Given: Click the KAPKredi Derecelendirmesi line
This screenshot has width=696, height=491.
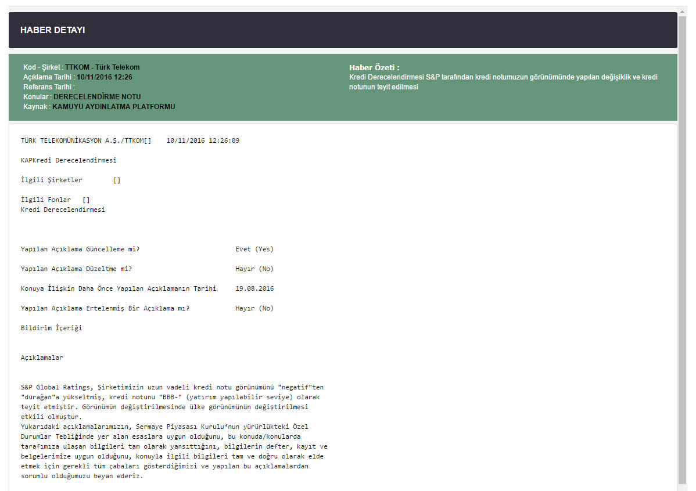Looking at the screenshot, I should pos(69,160).
